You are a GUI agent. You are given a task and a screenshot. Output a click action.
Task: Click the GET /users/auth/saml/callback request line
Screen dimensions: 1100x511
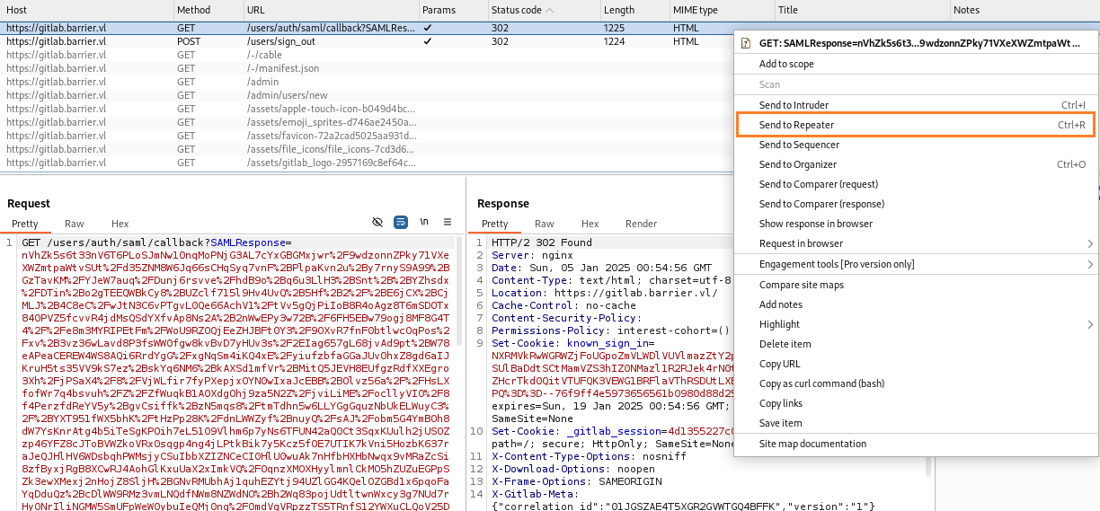click(x=156, y=242)
